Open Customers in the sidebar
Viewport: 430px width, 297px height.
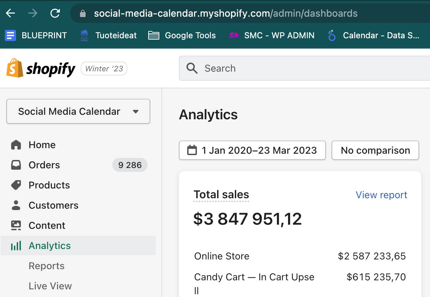pyautogui.click(x=53, y=205)
